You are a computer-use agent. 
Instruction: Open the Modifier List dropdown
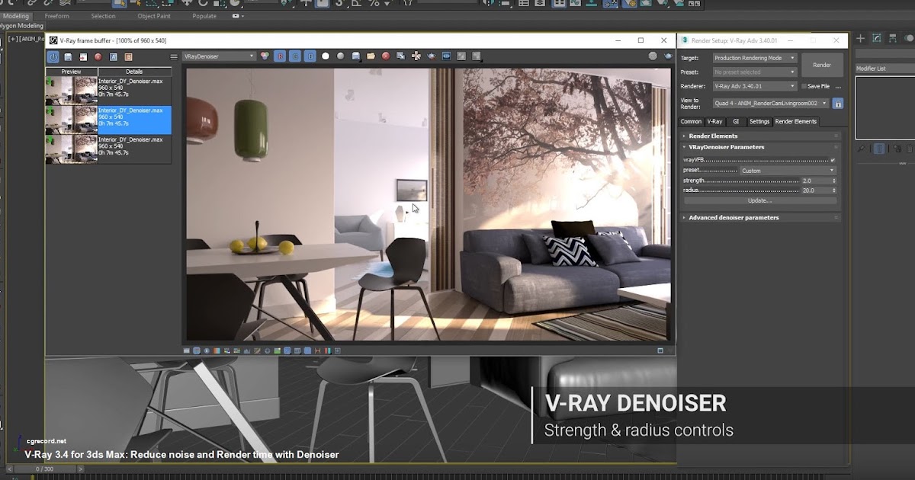pyautogui.click(x=885, y=69)
